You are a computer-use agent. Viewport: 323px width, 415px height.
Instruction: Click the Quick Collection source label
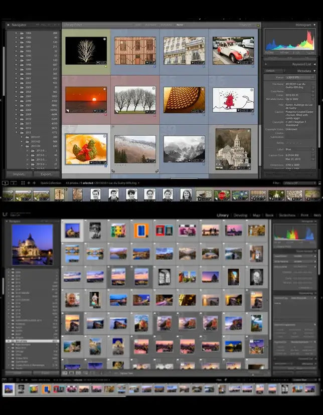coord(51,183)
